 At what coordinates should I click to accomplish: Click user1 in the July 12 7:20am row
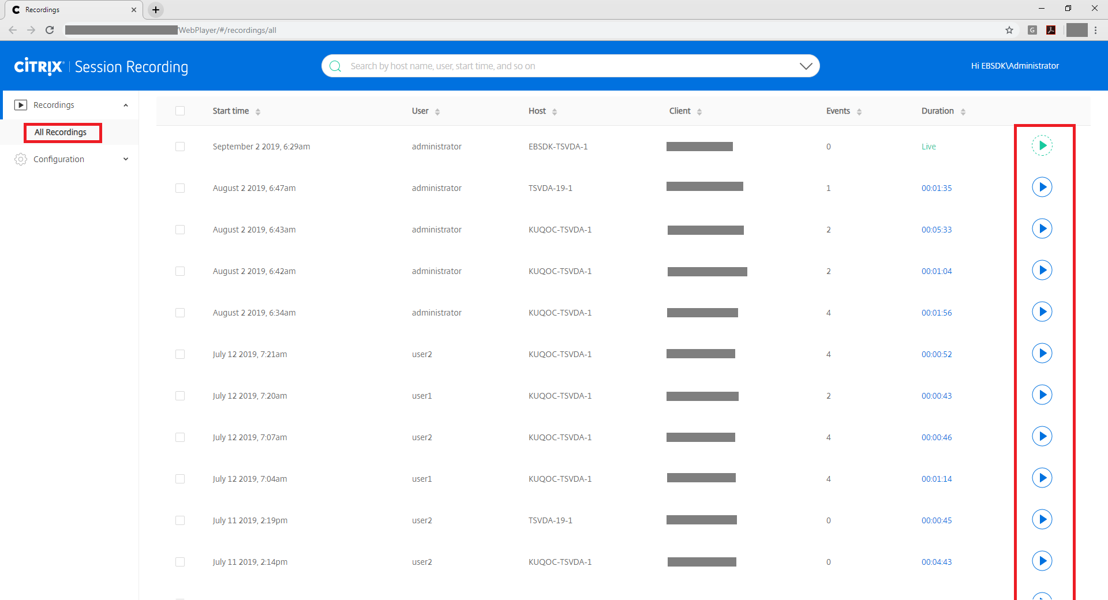422,396
